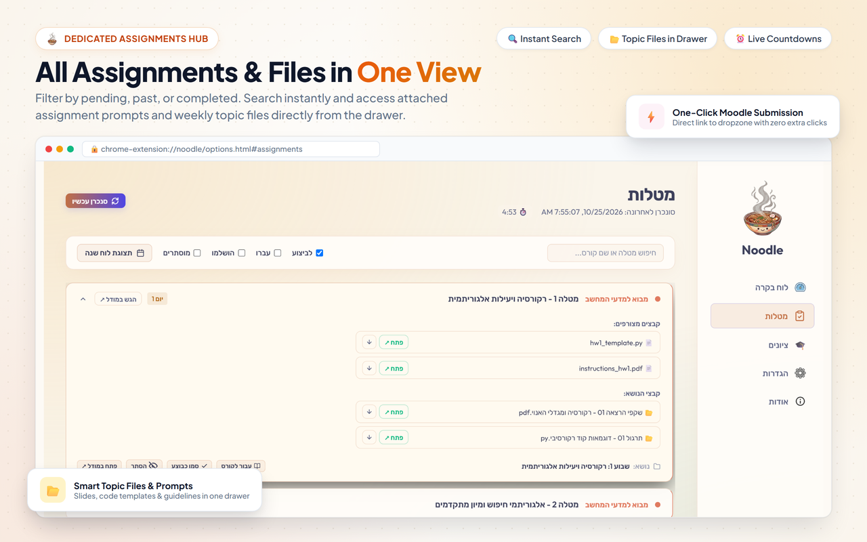Click the chrome-extension URL address bar
Image resolution: width=867 pixels, height=542 pixels.
231,149
